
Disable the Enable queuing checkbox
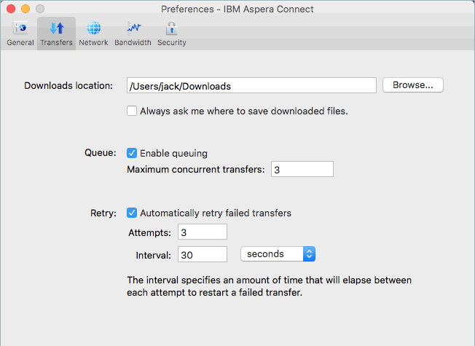point(132,153)
